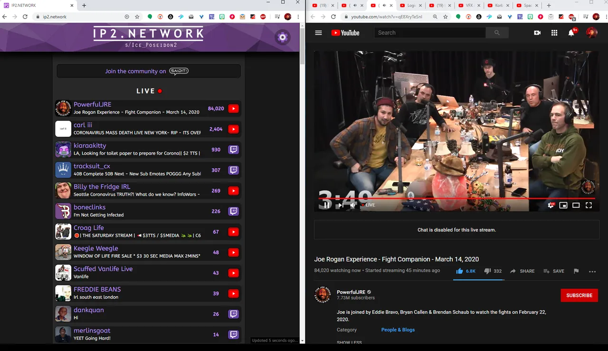Click the YouTube logo to go home
Screen dimensions: 608x351
tap(345, 33)
